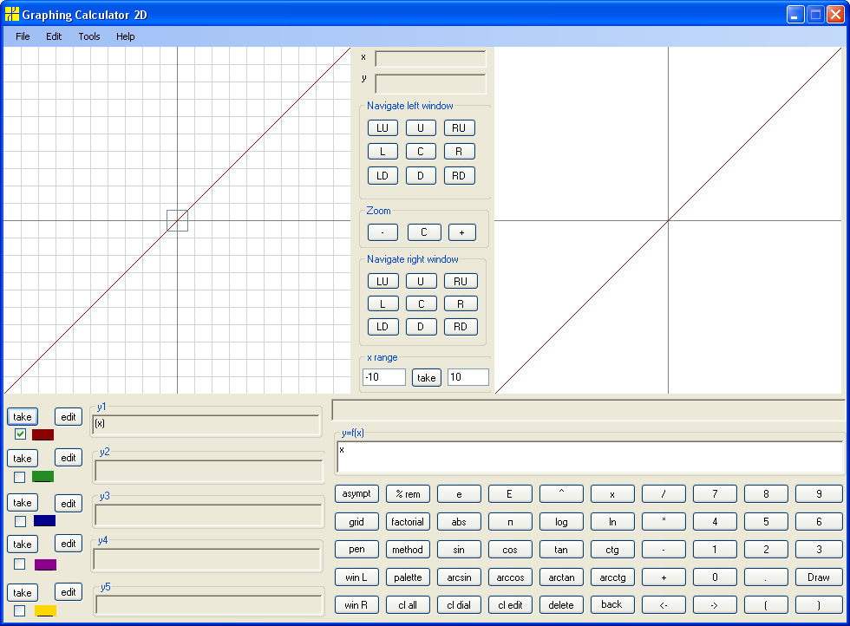
Task: Uncheck the y1 function visibility checkbox
Action: [20, 434]
